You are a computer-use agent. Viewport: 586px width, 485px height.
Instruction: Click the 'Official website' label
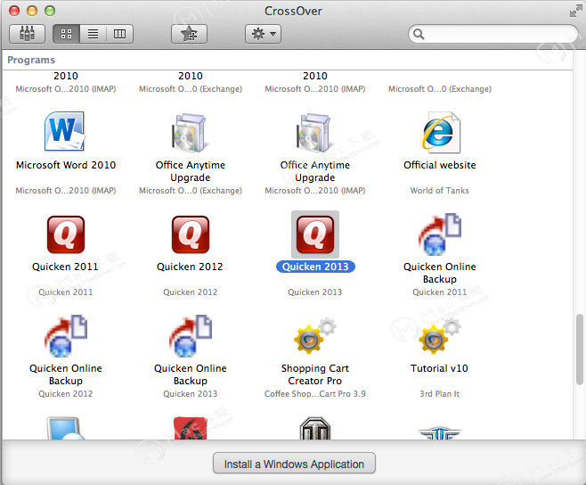[x=440, y=165]
